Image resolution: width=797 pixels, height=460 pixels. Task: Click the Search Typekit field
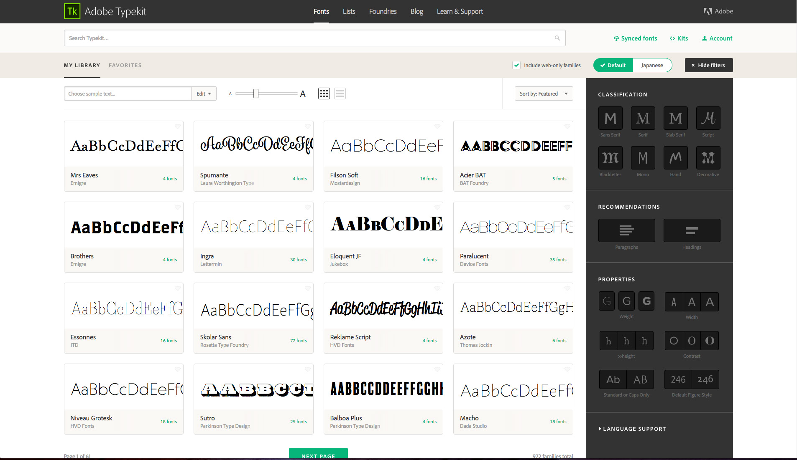(x=314, y=38)
